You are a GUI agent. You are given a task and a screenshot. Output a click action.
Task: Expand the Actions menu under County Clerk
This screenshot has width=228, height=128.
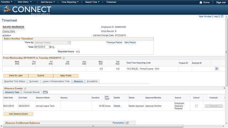[6, 36]
